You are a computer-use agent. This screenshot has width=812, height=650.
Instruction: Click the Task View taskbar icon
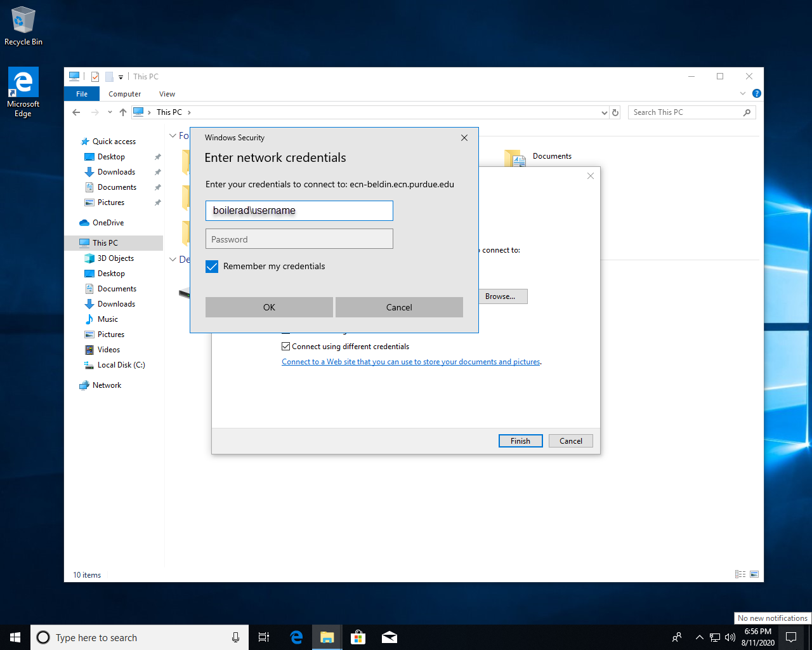(x=264, y=637)
